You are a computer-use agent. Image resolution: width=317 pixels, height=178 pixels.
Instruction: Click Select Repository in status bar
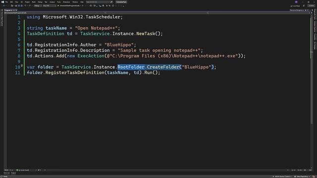pos(302,177)
